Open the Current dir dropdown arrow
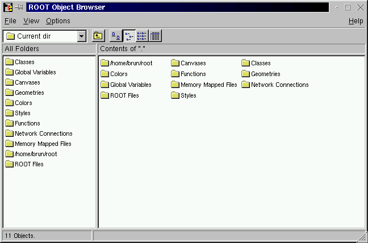Viewport: 368px width, 243px height. point(81,36)
